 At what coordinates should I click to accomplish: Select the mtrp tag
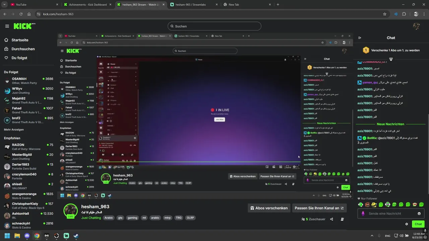click(168, 218)
